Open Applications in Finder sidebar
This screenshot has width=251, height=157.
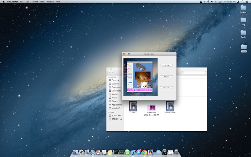(117, 105)
